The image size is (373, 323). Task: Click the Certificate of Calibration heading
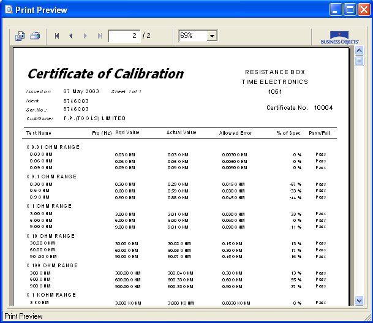point(105,74)
